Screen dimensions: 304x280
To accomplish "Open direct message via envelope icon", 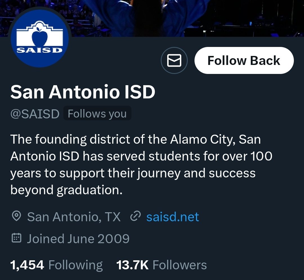I will [174, 60].
